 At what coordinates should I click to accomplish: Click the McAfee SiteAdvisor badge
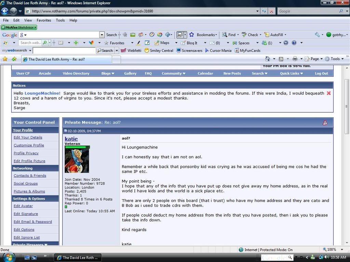19,27
